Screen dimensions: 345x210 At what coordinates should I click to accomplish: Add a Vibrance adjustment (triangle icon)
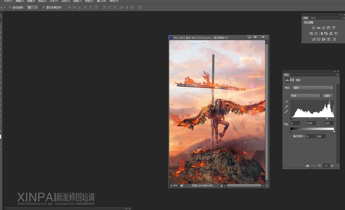334,28
